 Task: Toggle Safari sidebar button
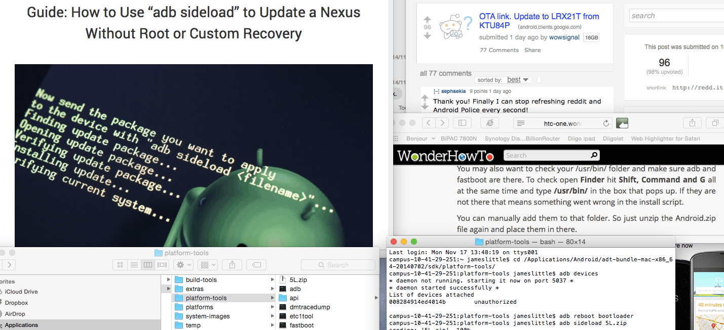(x=463, y=123)
